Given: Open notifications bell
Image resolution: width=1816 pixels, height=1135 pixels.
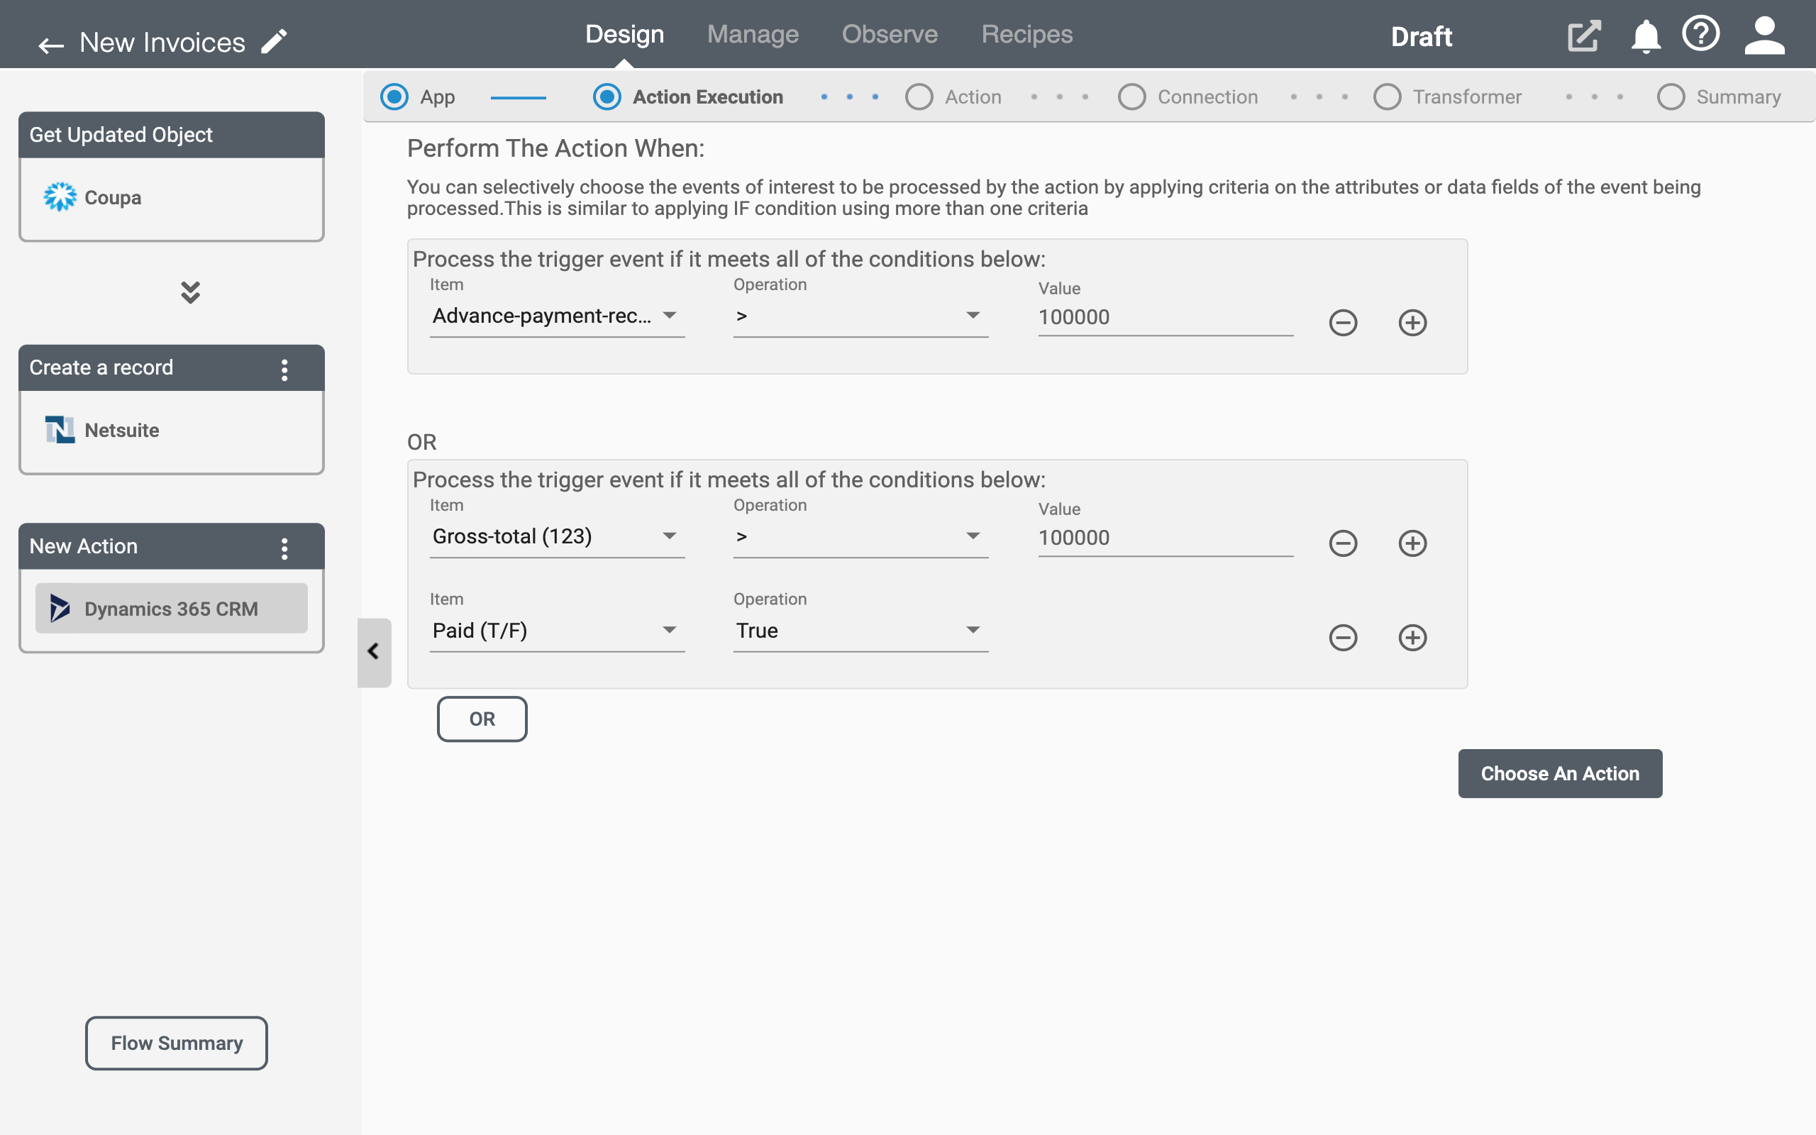Looking at the screenshot, I should pyautogui.click(x=1646, y=36).
